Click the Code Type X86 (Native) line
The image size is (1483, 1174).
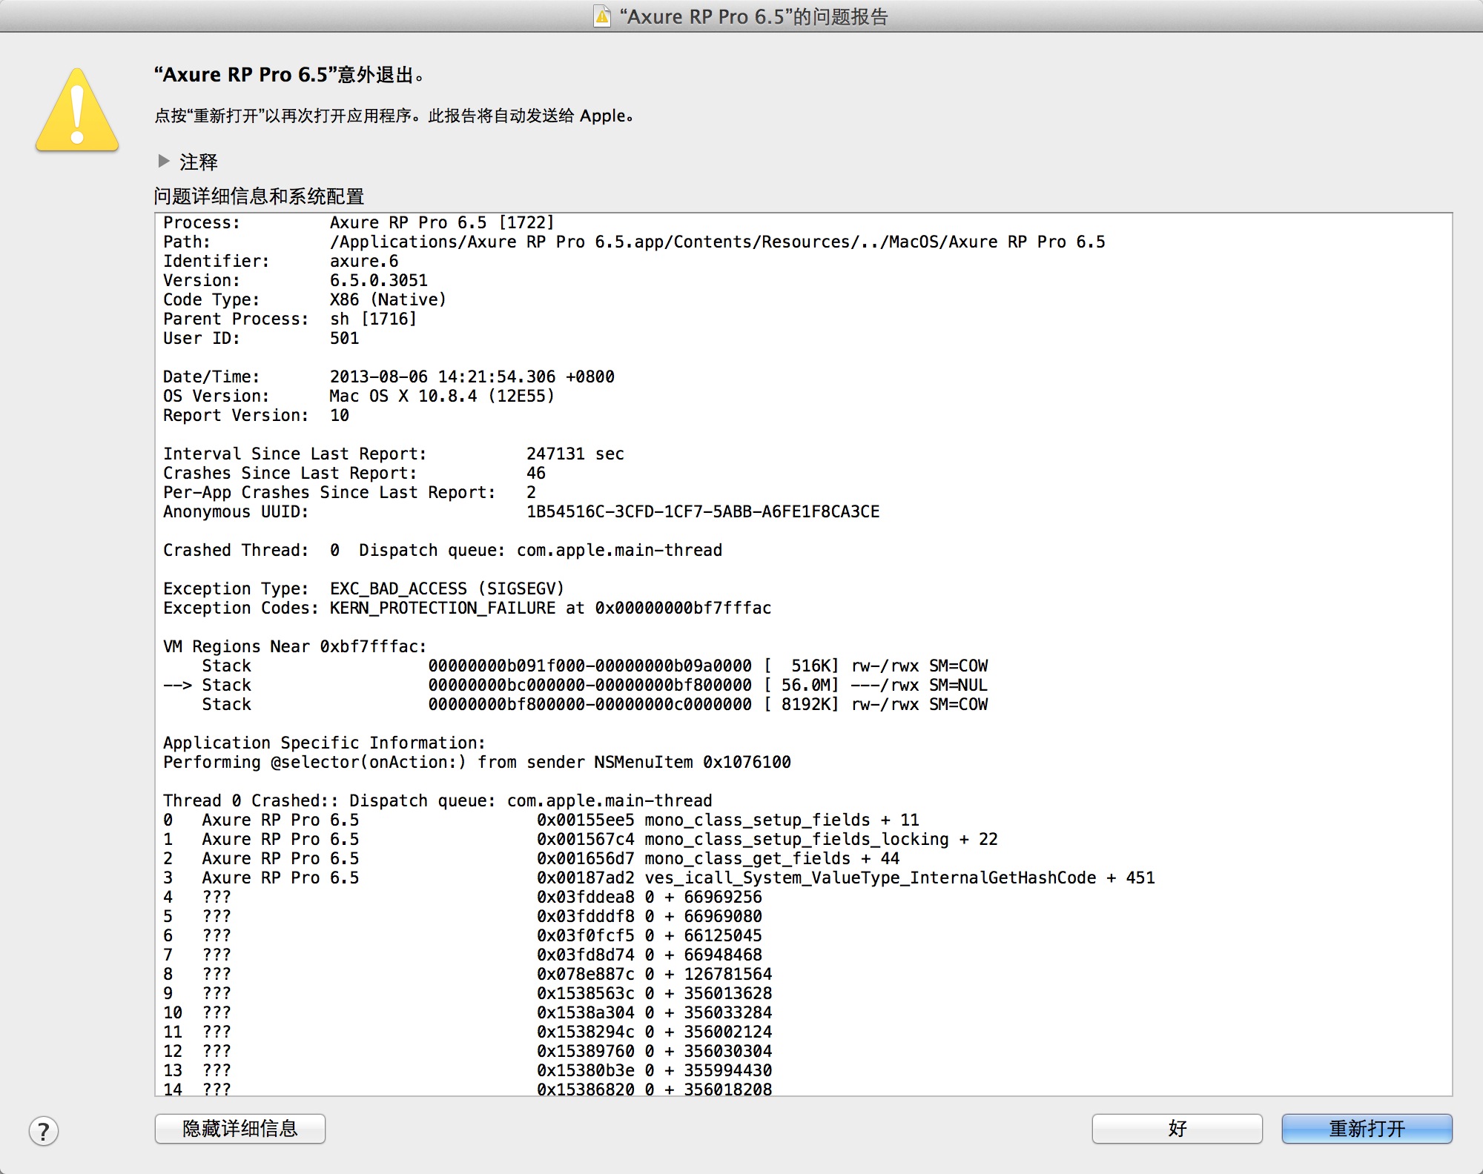click(x=305, y=299)
